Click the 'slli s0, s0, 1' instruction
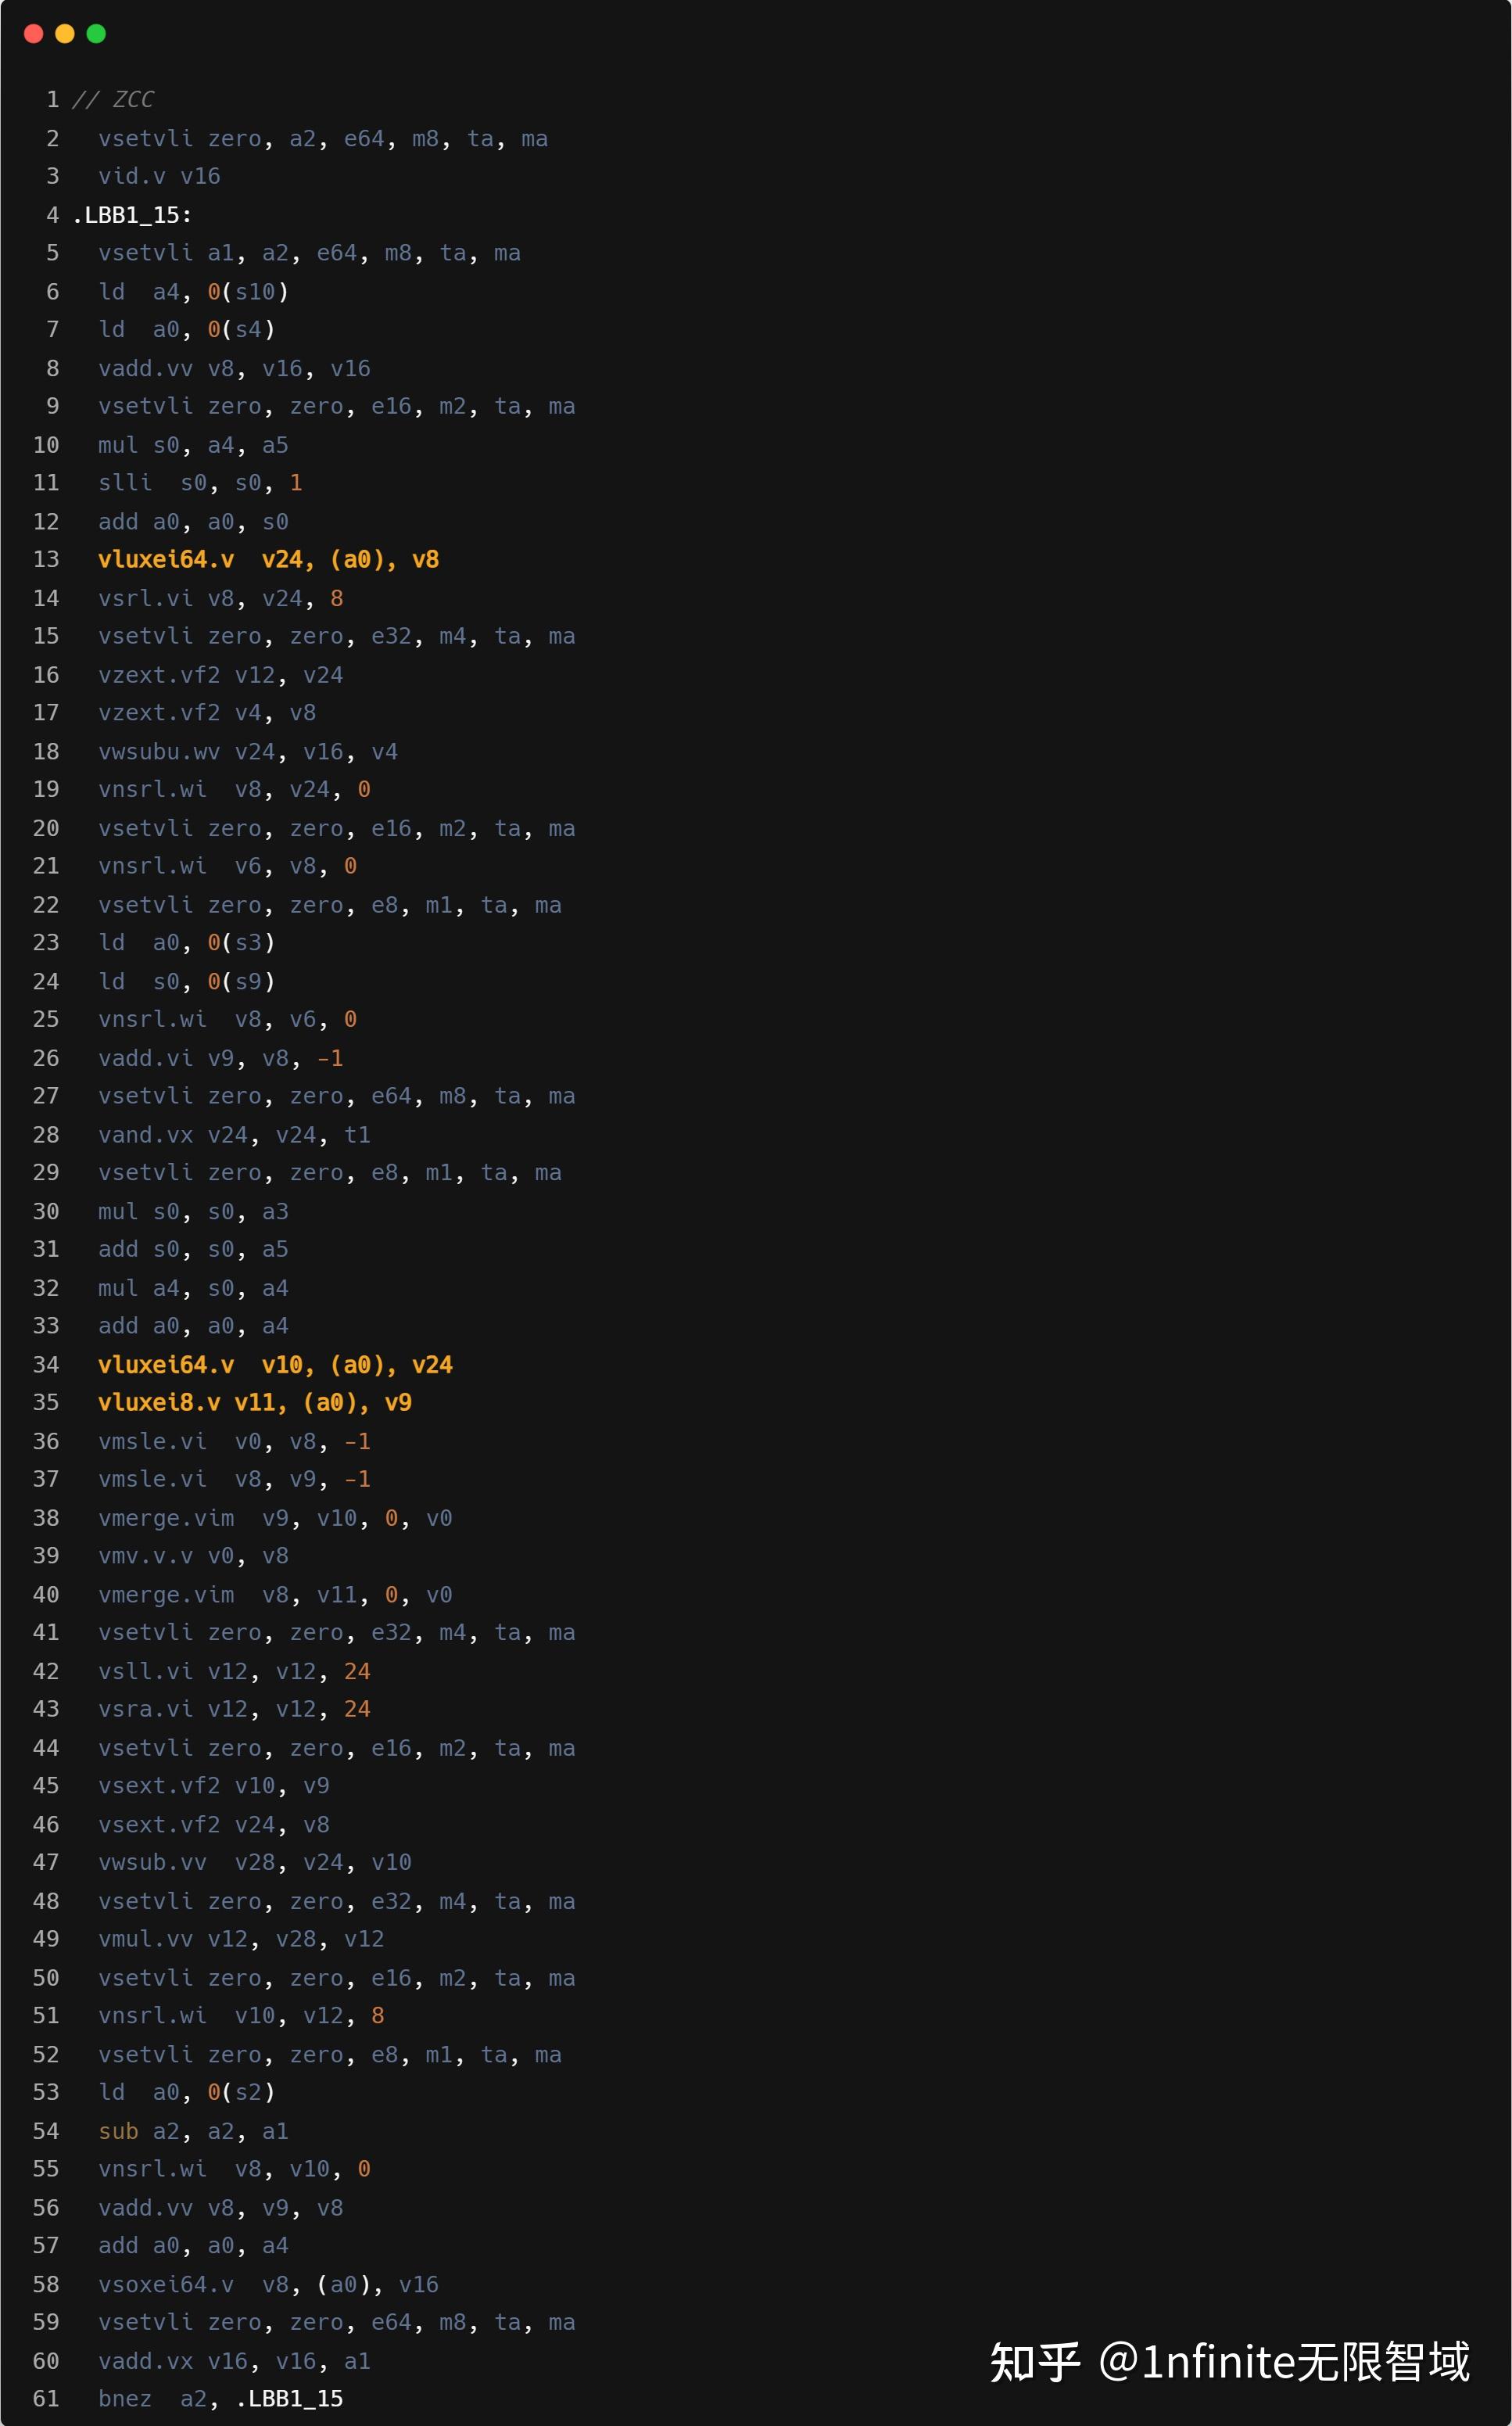 pyautogui.click(x=200, y=483)
